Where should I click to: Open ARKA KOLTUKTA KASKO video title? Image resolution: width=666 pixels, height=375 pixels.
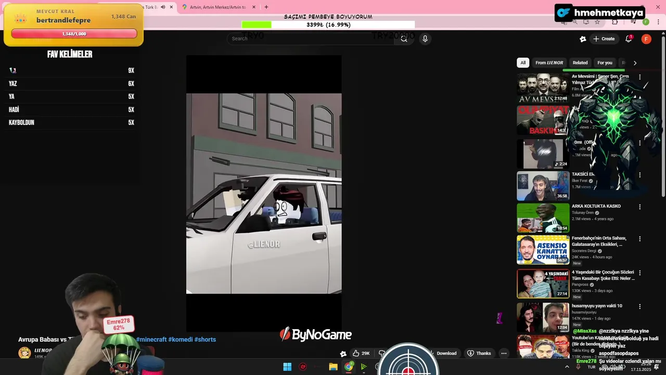596,206
